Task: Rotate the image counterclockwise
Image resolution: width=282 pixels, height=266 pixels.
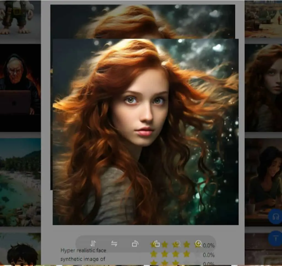Action: pos(156,244)
